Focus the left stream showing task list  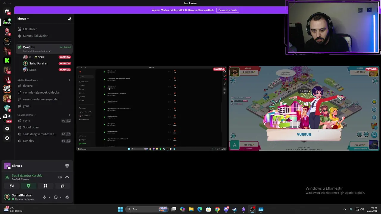(x=152, y=108)
